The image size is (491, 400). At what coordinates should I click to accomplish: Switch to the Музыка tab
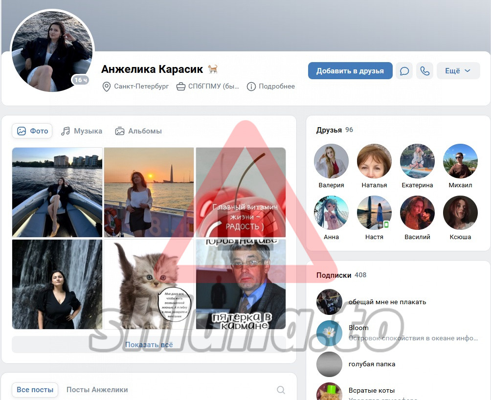[x=81, y=131]
